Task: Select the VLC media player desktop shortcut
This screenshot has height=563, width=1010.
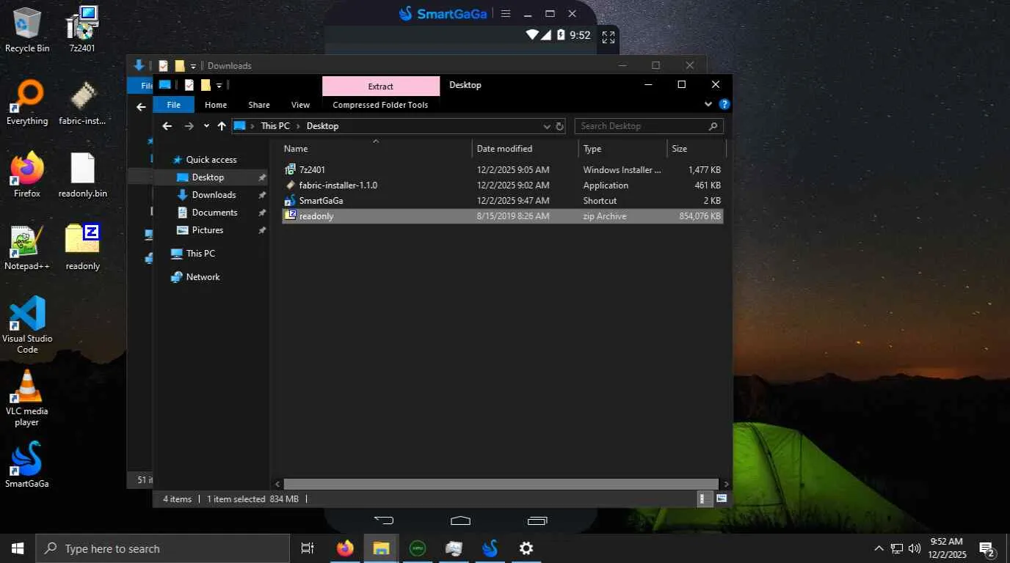Action: pyautogui.click(x=27, y=398)
